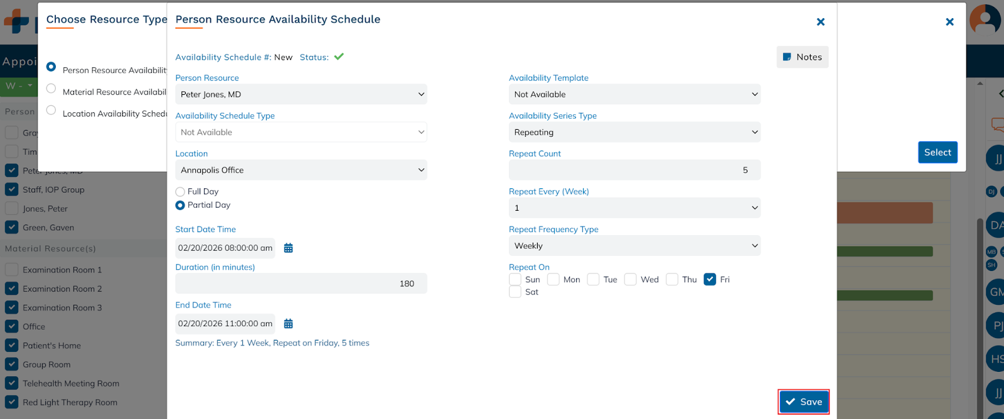Uncheck the Fri repeat day checkbox

click(710, 280)
